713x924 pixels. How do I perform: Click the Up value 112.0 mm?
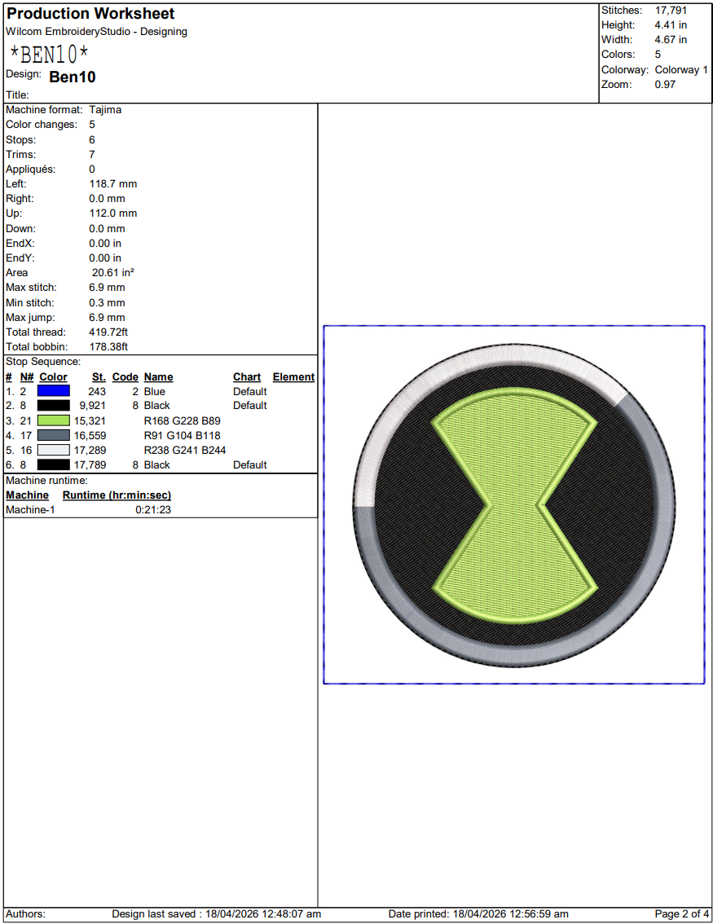[x=113, y=213]
